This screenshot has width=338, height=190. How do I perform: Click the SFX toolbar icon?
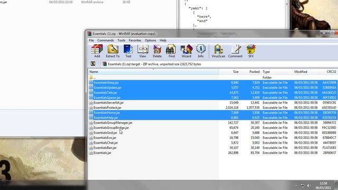[x=251, y=51]
